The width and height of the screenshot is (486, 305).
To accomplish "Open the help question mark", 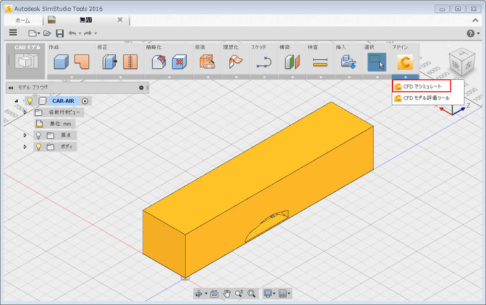I will [x=471, y=33].
